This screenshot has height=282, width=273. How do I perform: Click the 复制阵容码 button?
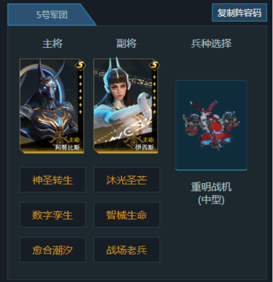click(239, 12)
